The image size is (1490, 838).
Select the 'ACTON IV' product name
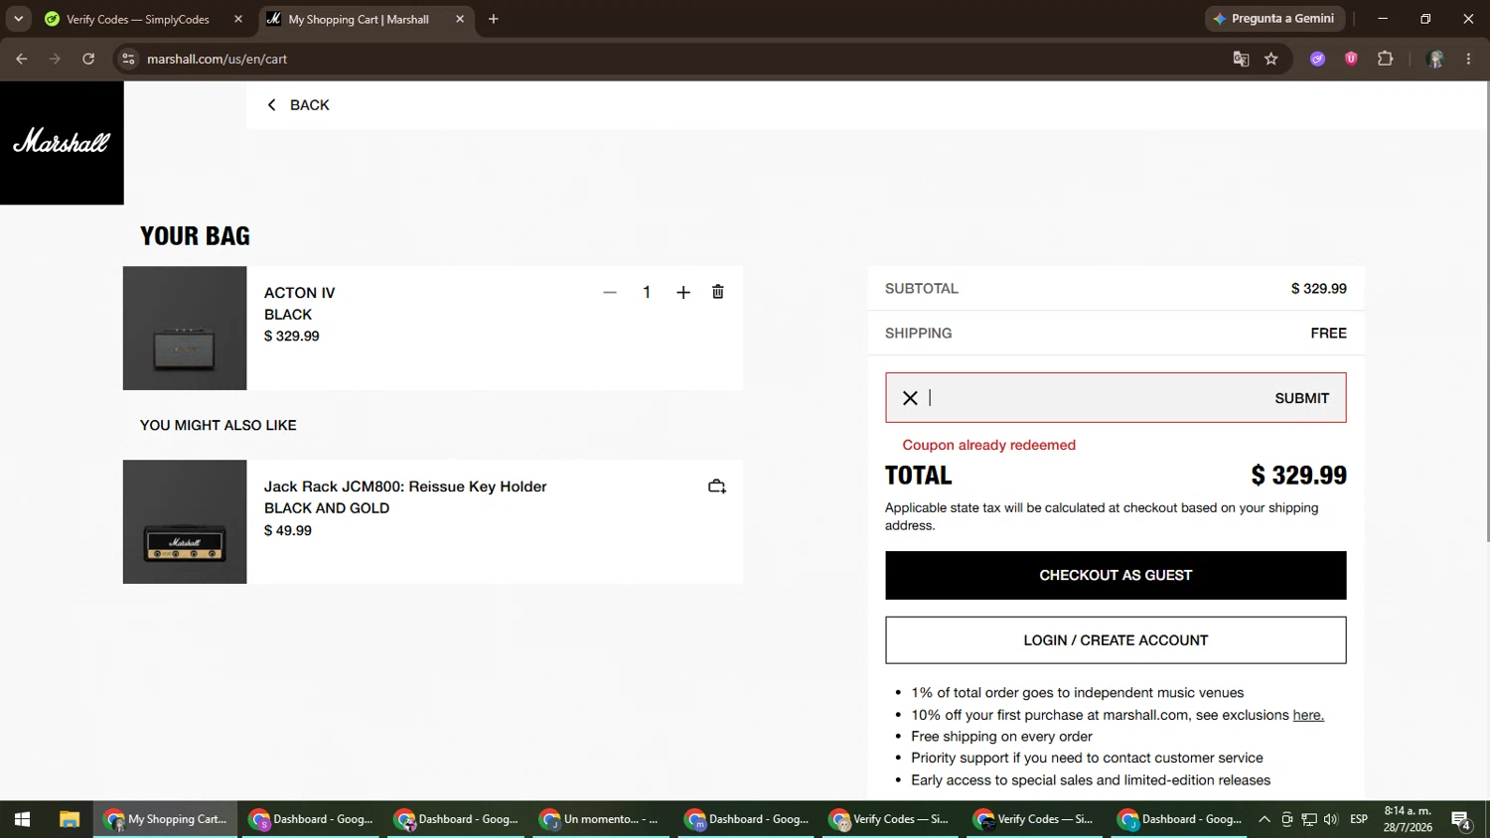300,293
